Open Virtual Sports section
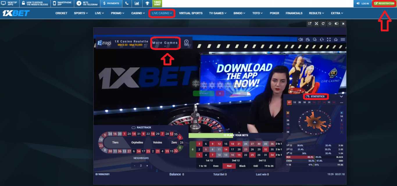 191,13
